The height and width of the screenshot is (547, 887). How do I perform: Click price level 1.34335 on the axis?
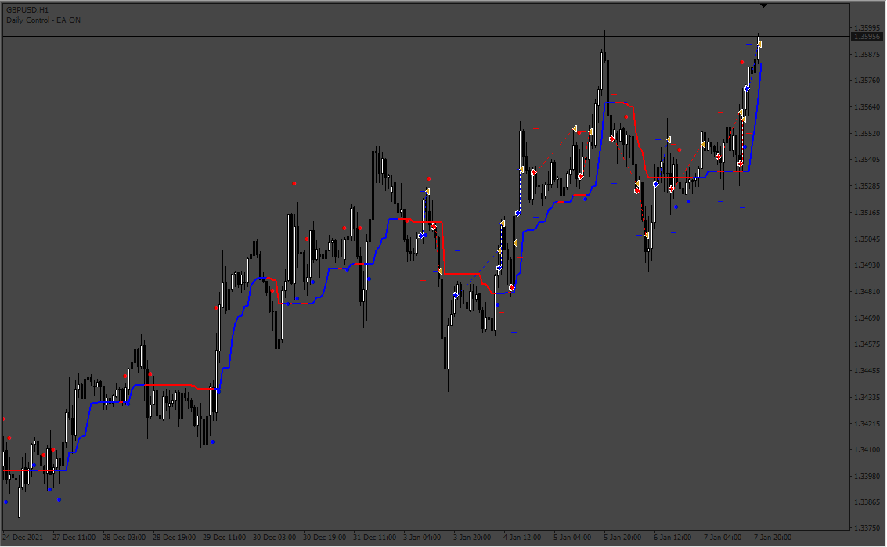pyautogui.click(x=867, y=397)
